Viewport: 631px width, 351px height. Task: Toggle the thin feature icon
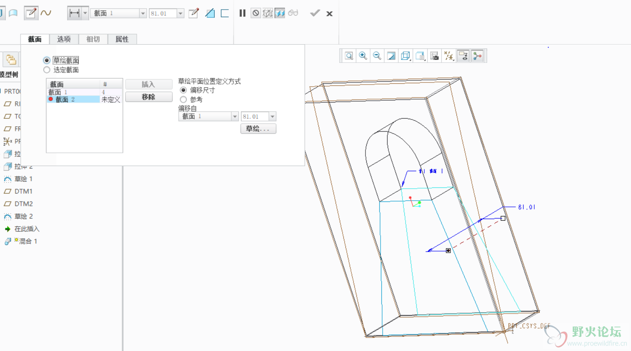[225, 13]
